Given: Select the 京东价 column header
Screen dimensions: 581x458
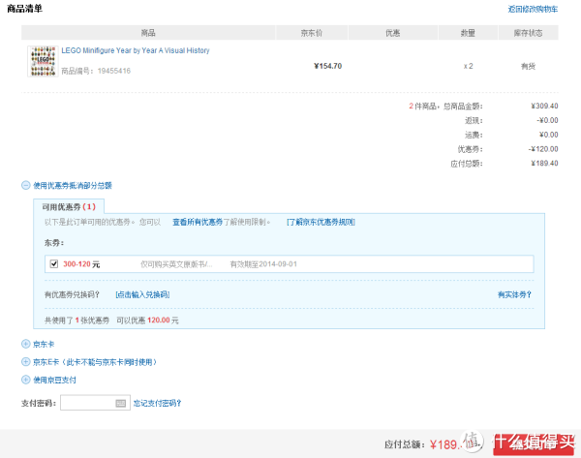Looking at the screenshot, I should point(311,33).
